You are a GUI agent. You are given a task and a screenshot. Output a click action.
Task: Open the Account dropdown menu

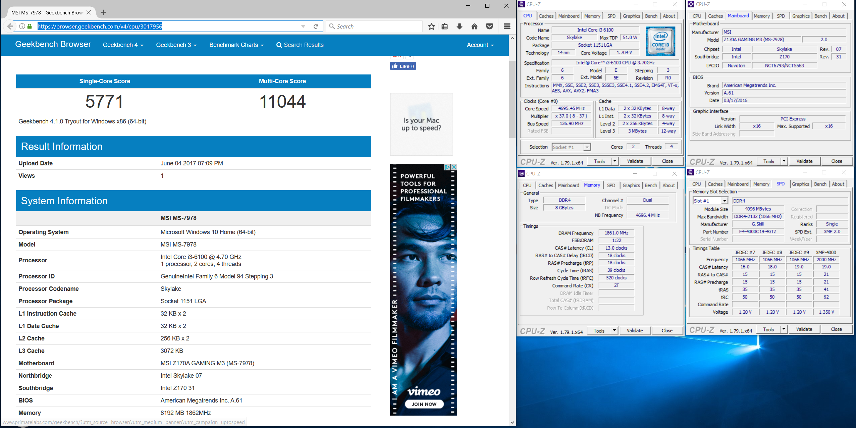point(480,45)
